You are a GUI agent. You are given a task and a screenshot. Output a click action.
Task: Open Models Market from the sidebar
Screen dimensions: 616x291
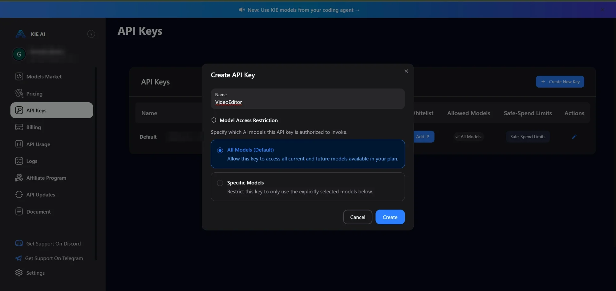(44, 77)
